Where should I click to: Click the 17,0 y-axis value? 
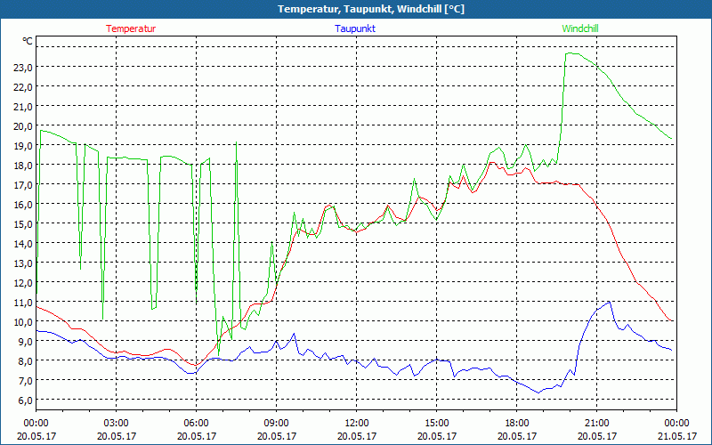tap(23, 185)
